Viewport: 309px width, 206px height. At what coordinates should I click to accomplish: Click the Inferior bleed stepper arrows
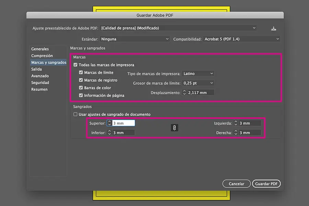click(109, 133)
